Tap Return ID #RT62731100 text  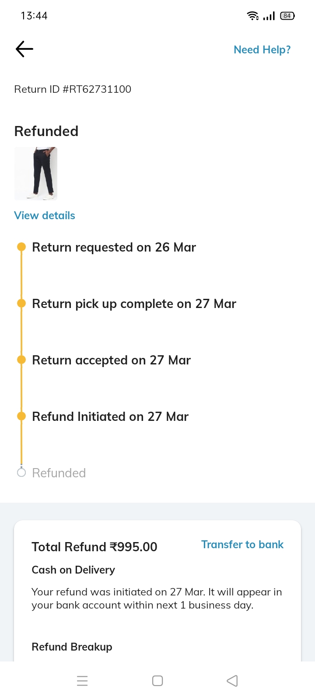click(73, 89)
